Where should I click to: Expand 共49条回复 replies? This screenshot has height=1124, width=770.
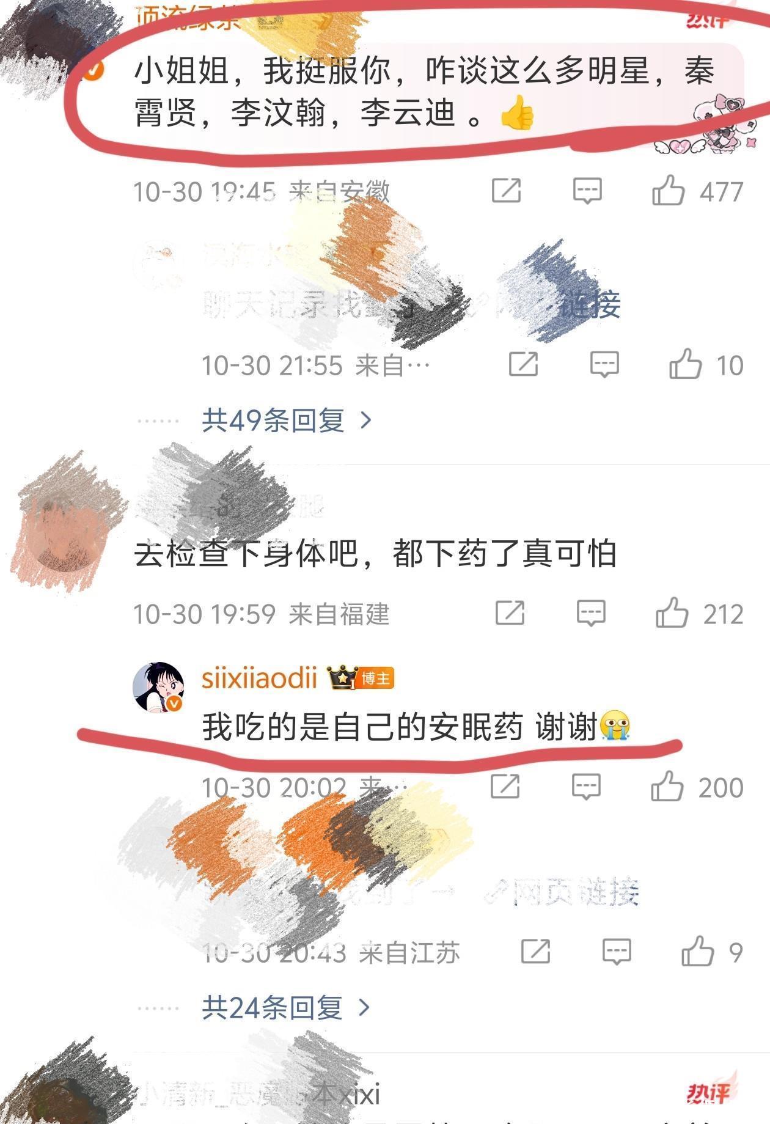287,421
